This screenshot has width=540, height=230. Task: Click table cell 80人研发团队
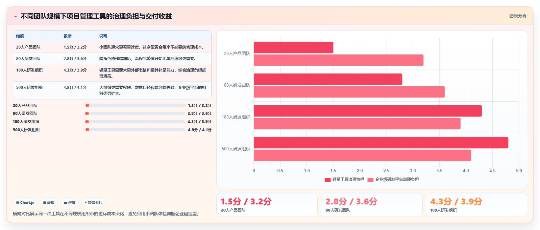click(28, 59)
